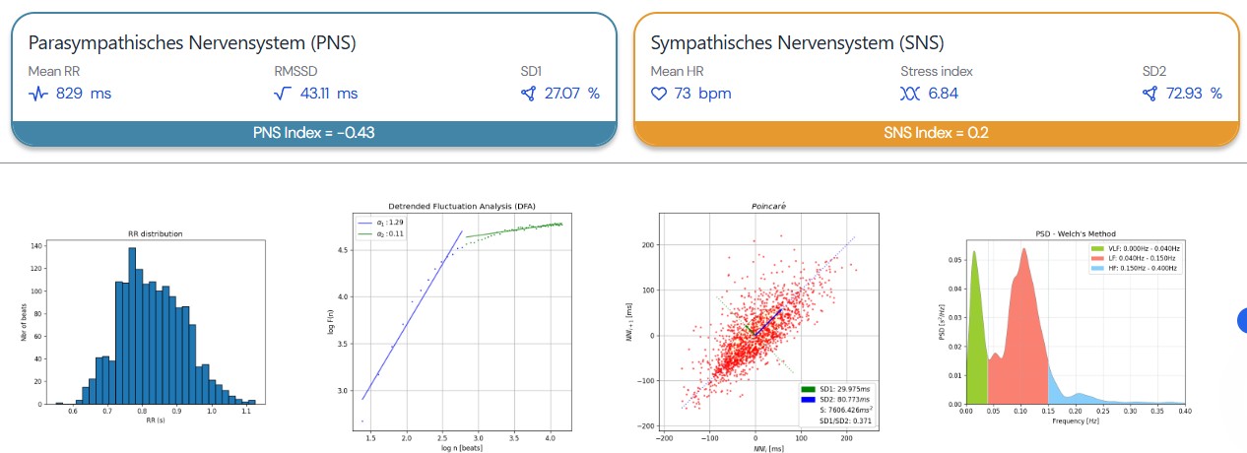
Task: Click the heart icon beside Mean HR
Action: (660, 95)
